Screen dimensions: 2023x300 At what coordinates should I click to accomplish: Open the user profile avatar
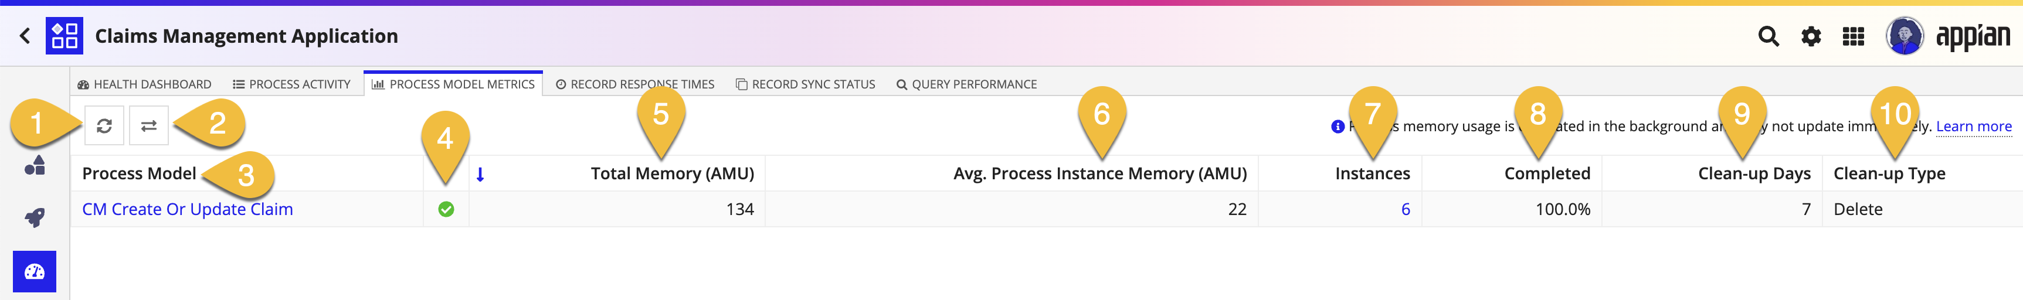pyautogui.click(x=1905, y=36)
